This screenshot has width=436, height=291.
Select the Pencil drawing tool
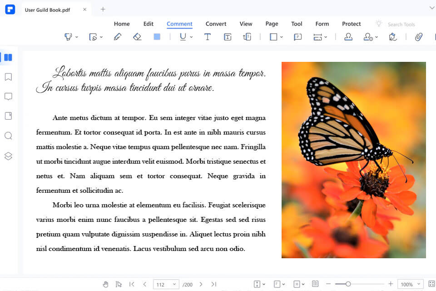(117, 37)
